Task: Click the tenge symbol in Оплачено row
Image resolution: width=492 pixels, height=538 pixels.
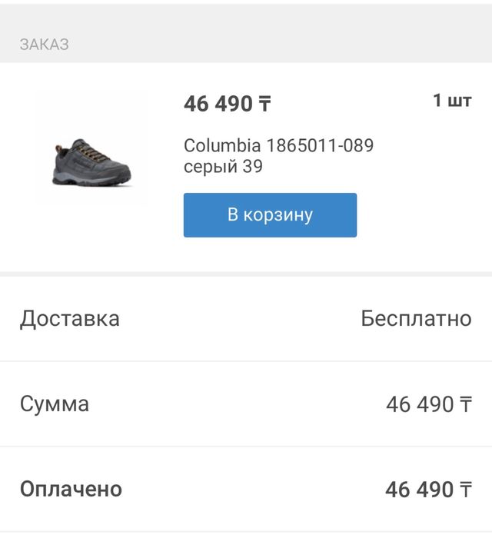Action: pos(466,490)
